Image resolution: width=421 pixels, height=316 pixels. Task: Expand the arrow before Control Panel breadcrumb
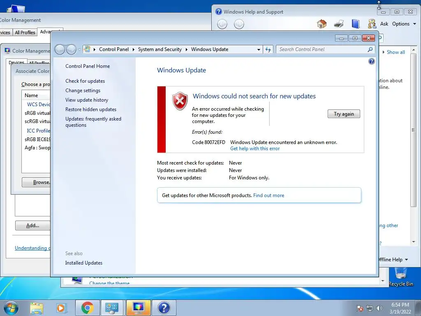(95, 49)
